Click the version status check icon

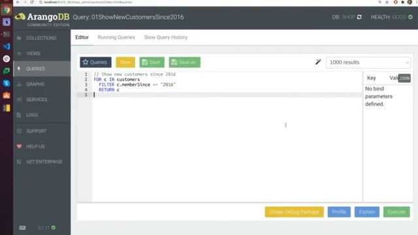coord(54,228)
